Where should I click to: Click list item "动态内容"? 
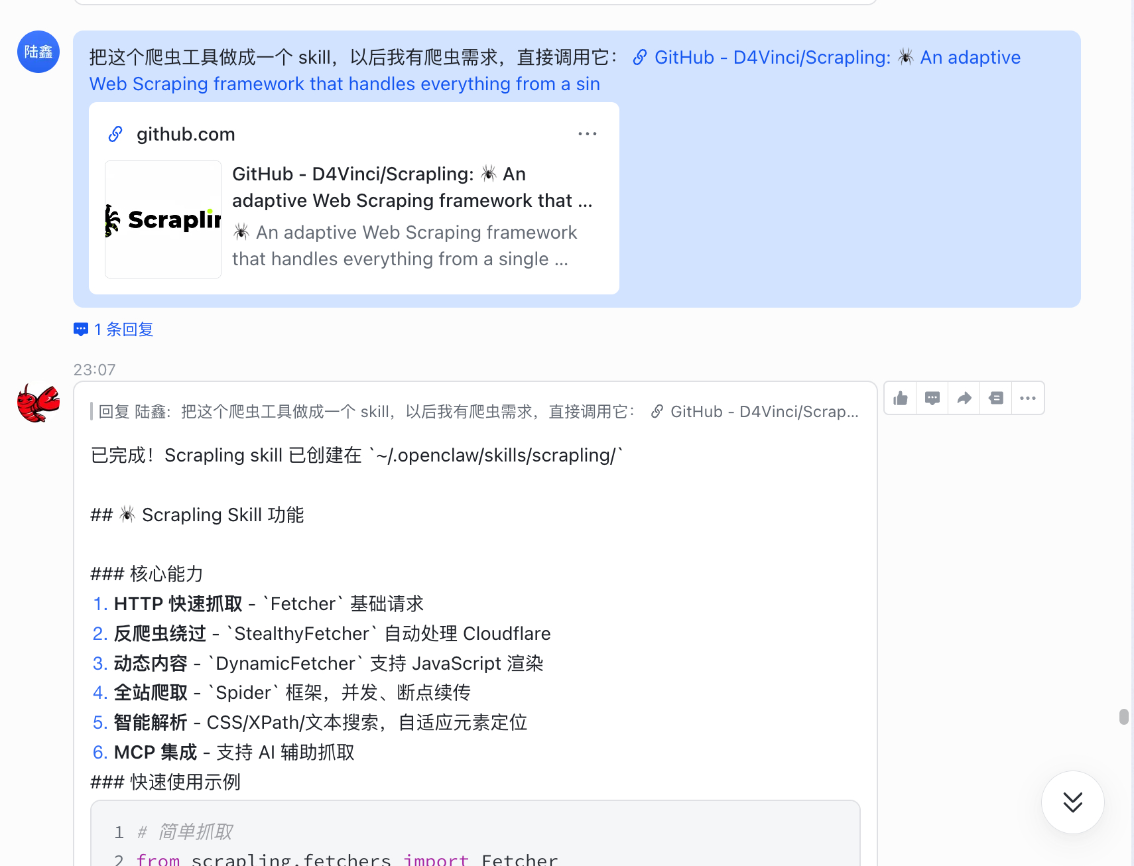coord(318,663)
